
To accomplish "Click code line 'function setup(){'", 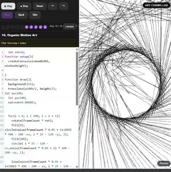I will coord(19,57).
